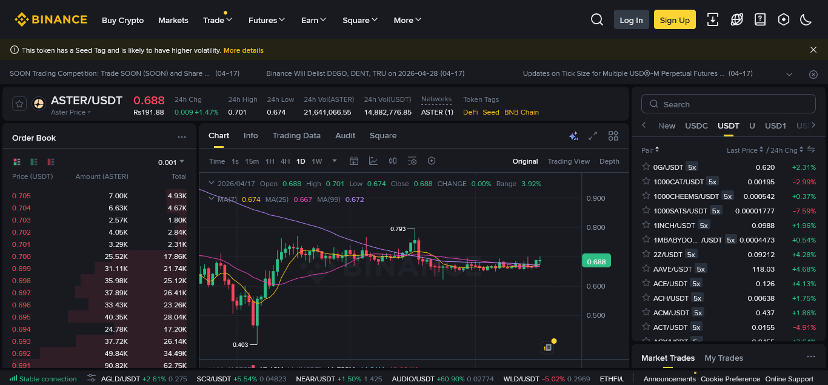Open the Audit tab

click(345, 135)
